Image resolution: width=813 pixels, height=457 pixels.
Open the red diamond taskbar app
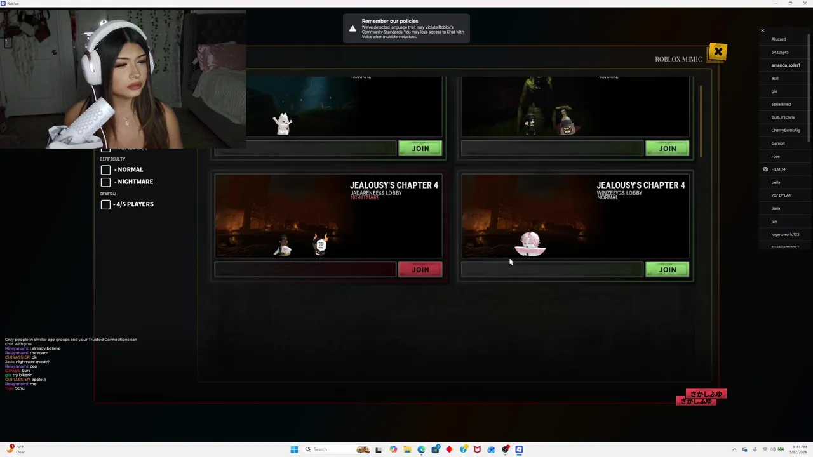(x=449, y=449)
